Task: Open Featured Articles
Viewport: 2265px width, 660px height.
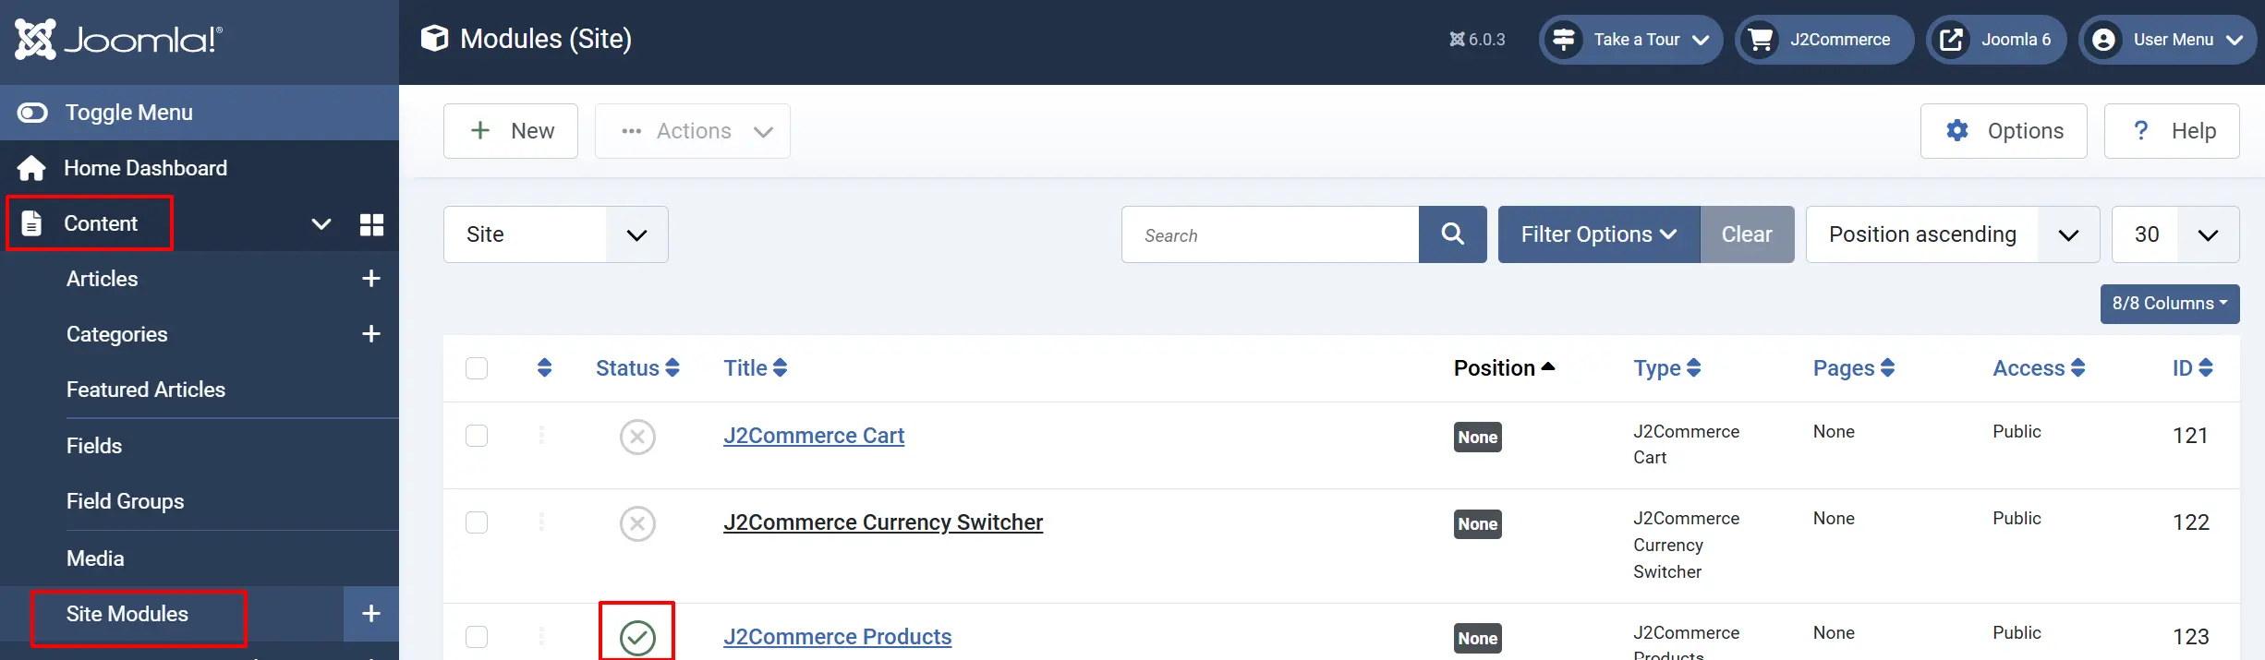Action: point(146,390)
